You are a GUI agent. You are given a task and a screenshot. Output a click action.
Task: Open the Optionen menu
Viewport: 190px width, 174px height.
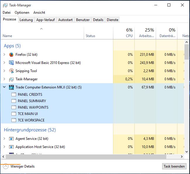[22, 13]
